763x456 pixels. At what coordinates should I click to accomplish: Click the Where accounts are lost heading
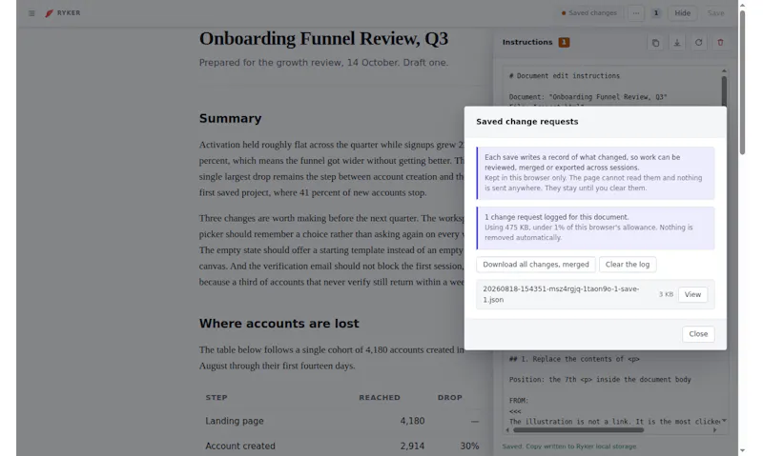click(278, 324)
